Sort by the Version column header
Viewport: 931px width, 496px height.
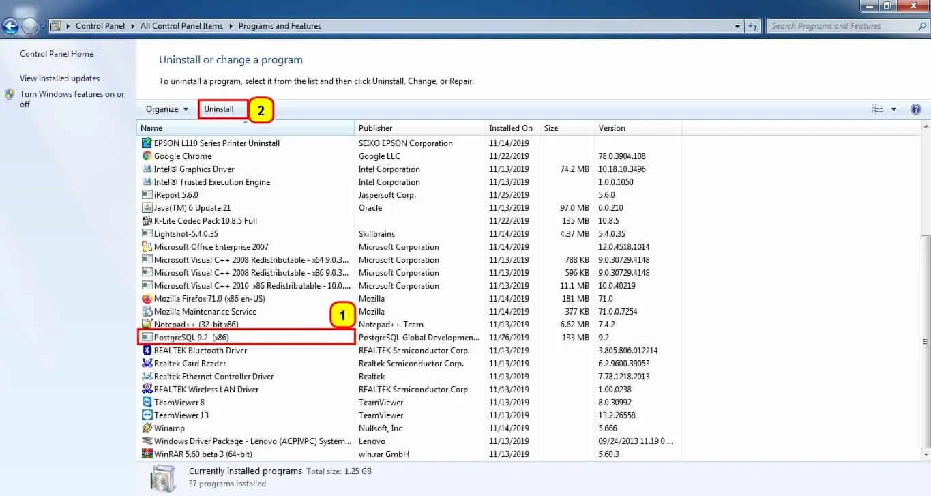click(x=638, y=128)
